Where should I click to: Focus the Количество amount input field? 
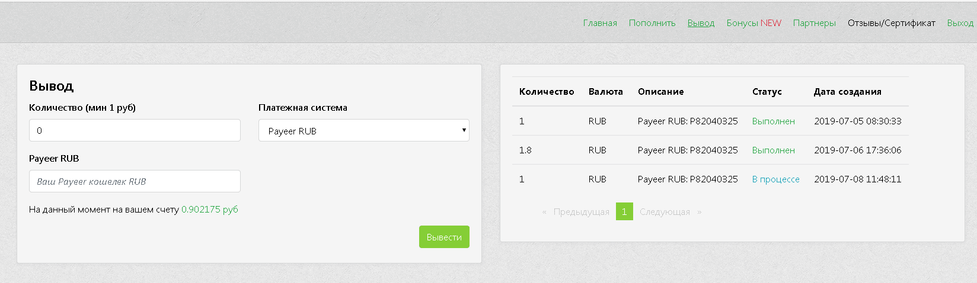[x=135, y=130]
